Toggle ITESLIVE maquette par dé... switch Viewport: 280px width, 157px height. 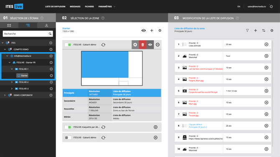pos(68,127)
